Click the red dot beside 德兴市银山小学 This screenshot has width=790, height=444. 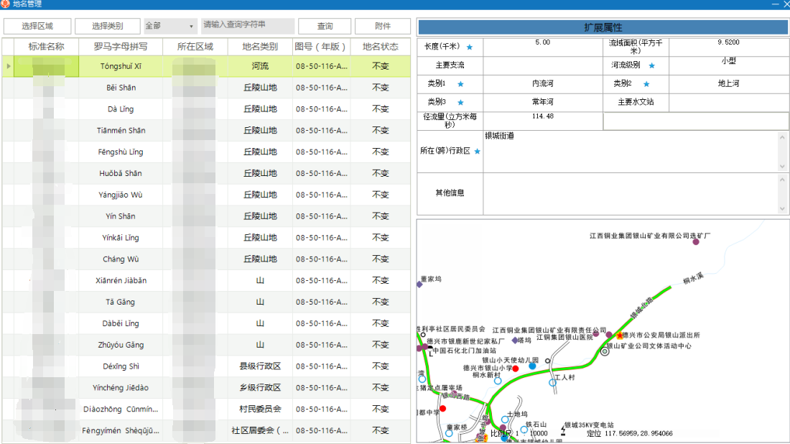point(515,369)
